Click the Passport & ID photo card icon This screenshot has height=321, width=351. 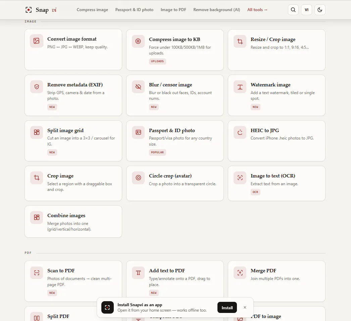[138, 132]
